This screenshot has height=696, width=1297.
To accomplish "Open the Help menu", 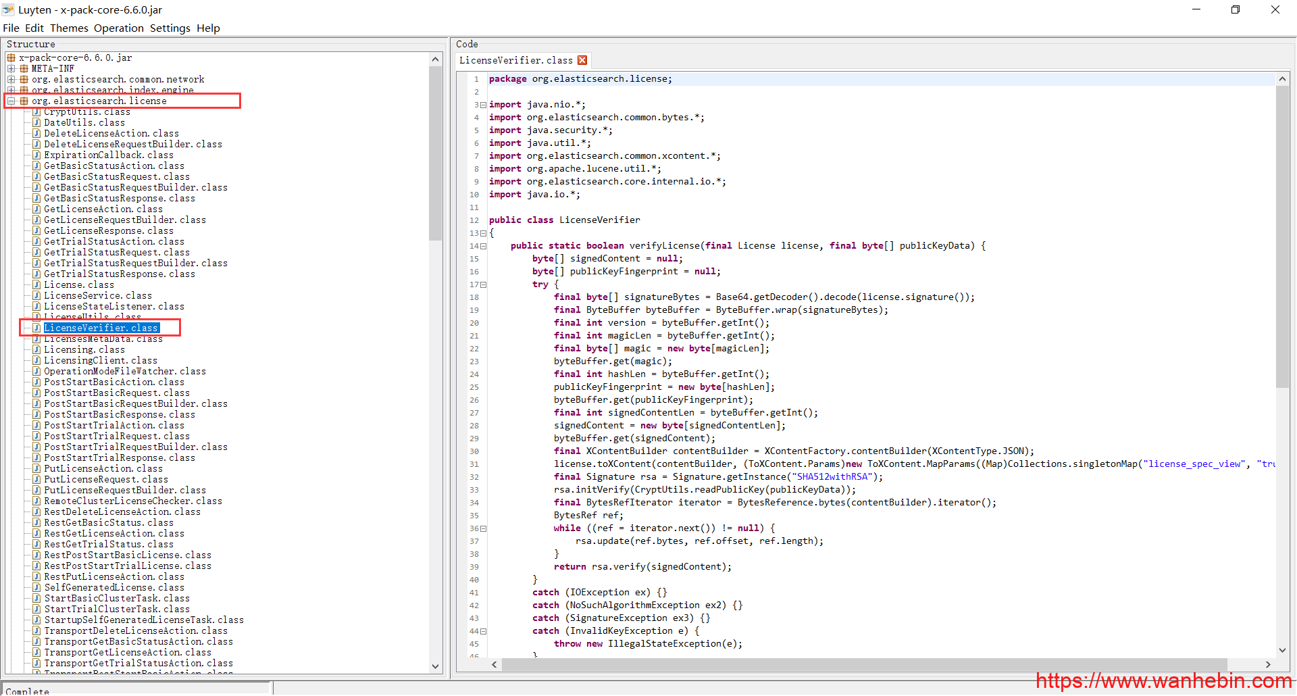I will pos(208,28).
